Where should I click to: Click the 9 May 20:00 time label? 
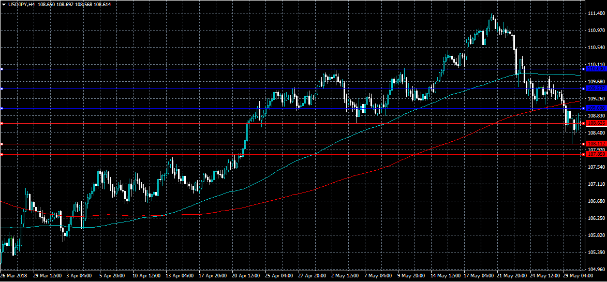tap(411, 276)
